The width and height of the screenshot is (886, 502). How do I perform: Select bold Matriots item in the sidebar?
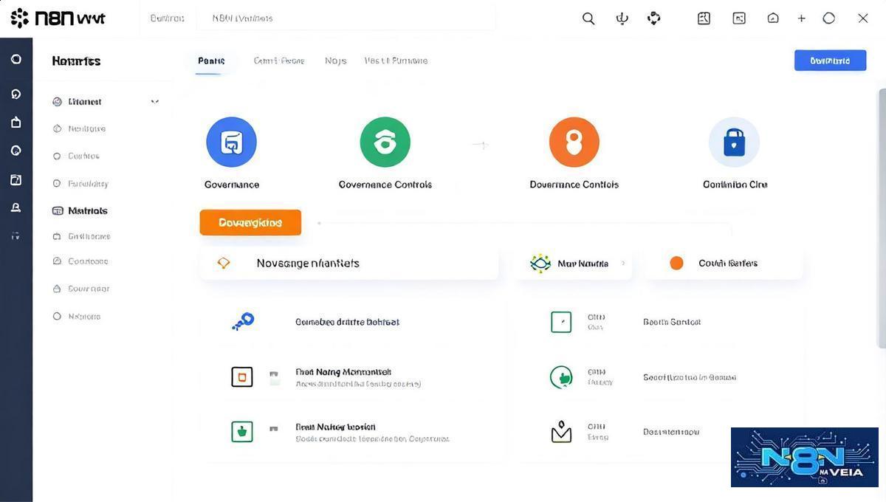[x=80, y=210]
